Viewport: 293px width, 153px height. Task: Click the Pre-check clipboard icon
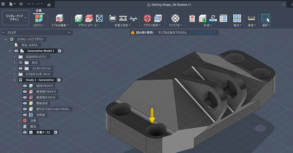click(x=192, y=18)
